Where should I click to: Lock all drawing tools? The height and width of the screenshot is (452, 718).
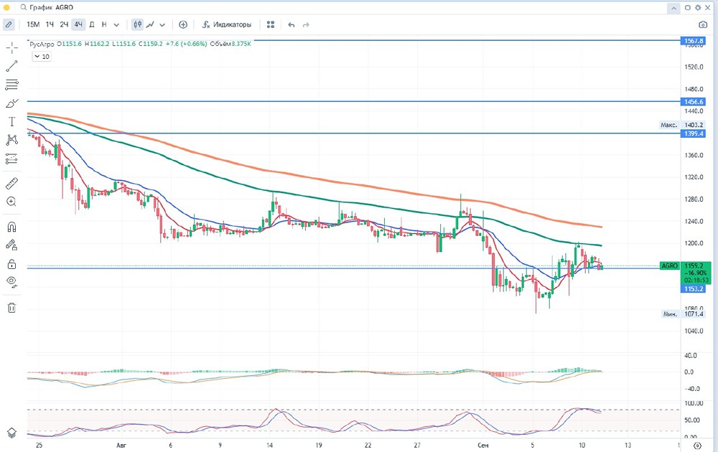point(12,264)
